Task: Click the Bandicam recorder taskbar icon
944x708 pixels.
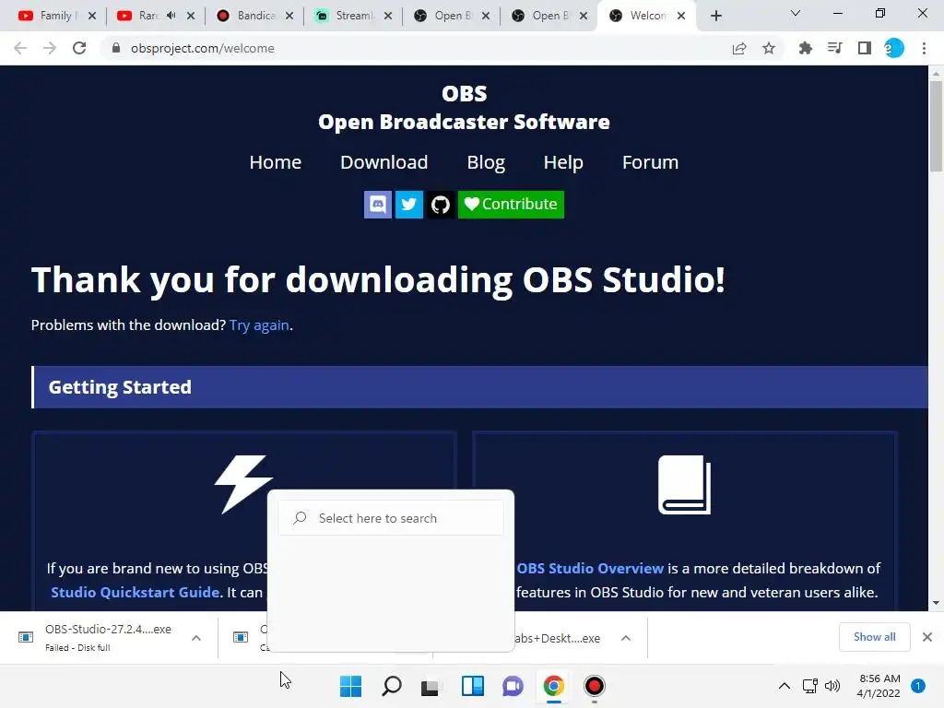Action: pos(595,686)
